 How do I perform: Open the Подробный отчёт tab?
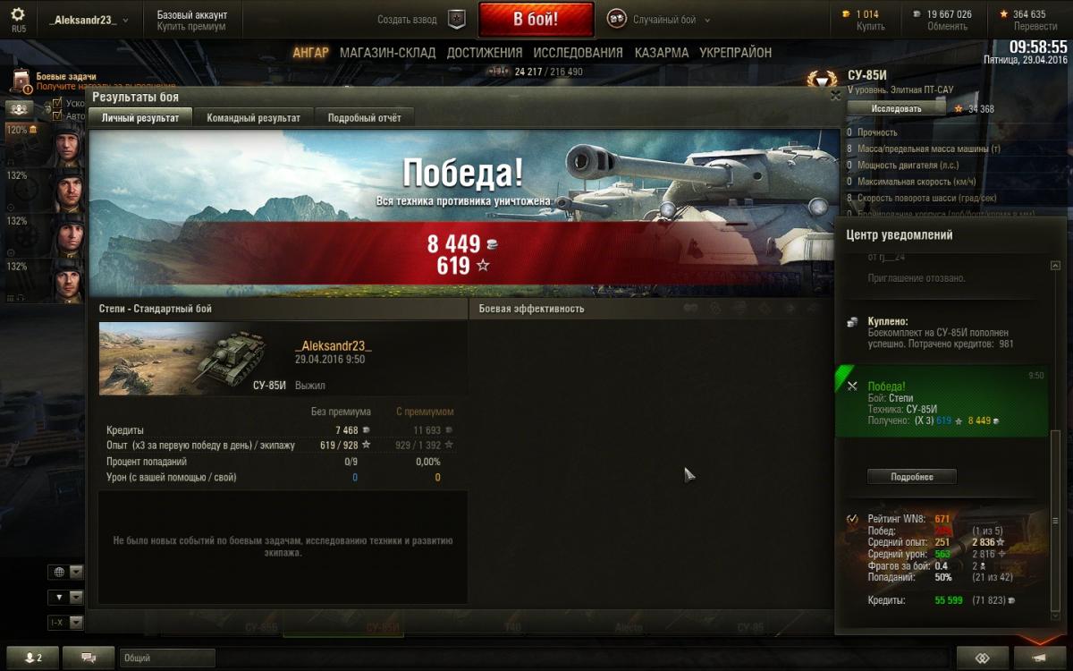pyautogui.click(x=364, y=117)
